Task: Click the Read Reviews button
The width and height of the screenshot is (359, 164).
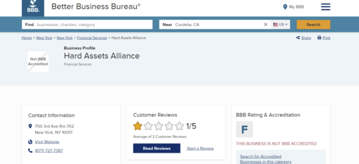Action: 157,148
